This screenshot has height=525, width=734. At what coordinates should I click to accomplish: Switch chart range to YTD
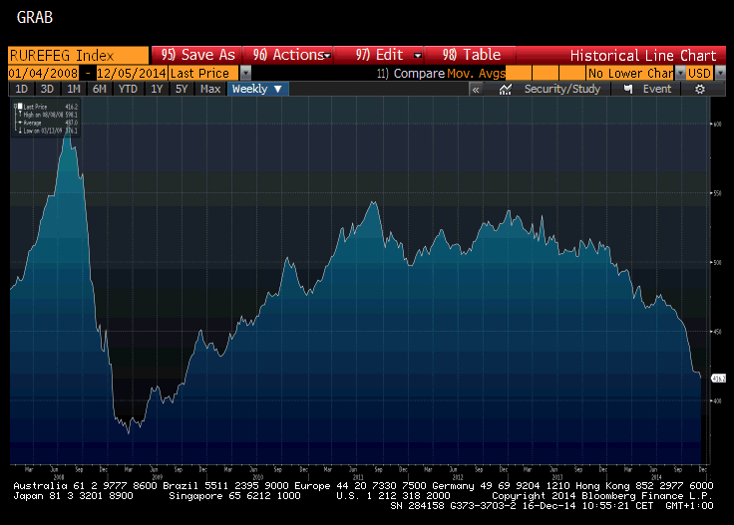click(128, 89)
